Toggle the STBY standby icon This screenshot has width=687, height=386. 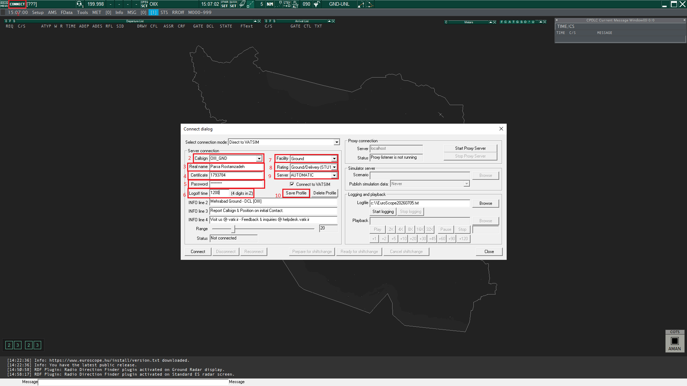coord(287,4)
